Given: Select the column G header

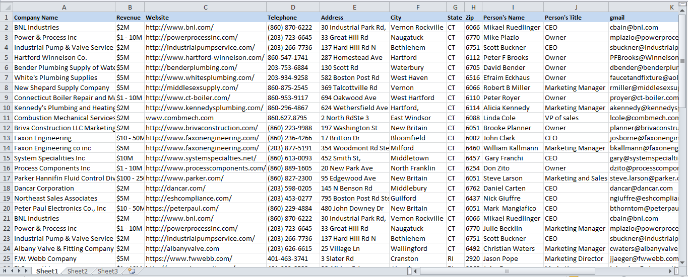Looking at the screenshot, I should tap(455, 7).
